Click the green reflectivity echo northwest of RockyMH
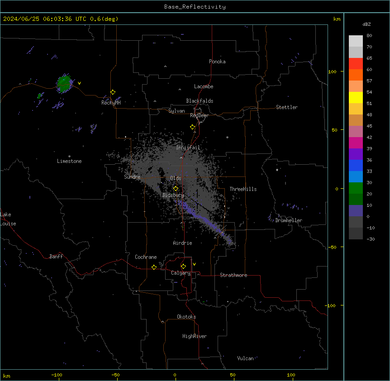 pos(64,84)
